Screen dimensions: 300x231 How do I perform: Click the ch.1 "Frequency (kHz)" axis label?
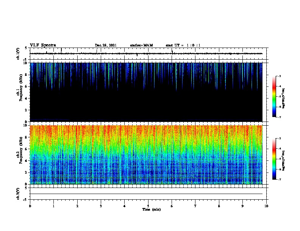tap(21, 87)
